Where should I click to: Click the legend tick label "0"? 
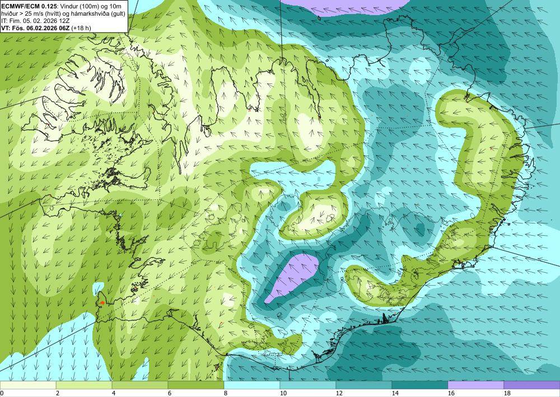(x=2, y=393)
